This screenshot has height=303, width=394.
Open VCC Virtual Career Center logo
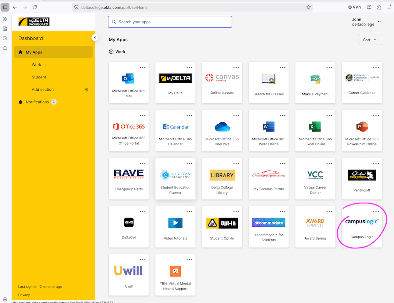(x=315, y=175)
